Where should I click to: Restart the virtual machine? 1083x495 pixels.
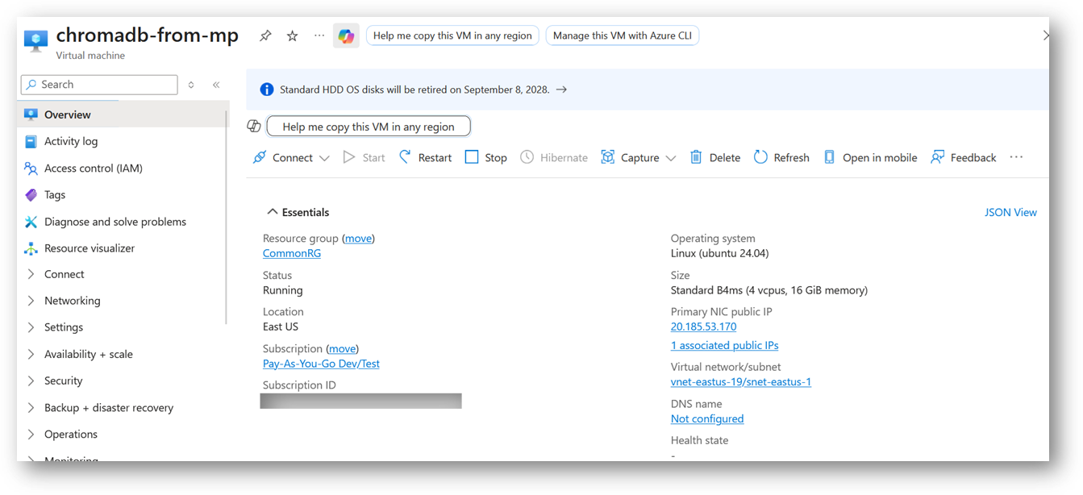424,157
